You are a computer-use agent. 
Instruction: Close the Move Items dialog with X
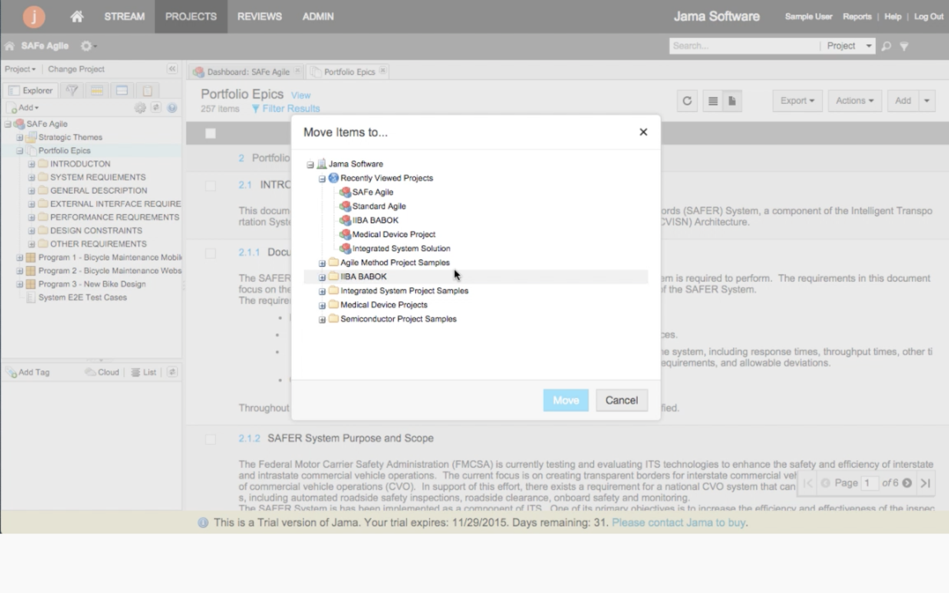pos(643,132)
